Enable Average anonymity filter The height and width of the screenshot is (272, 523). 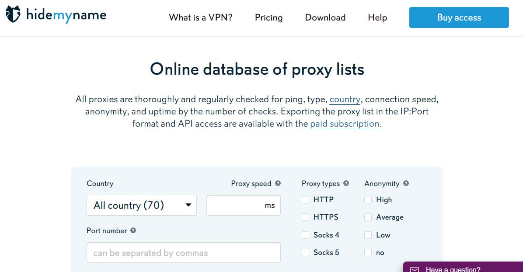click(368, 217)
